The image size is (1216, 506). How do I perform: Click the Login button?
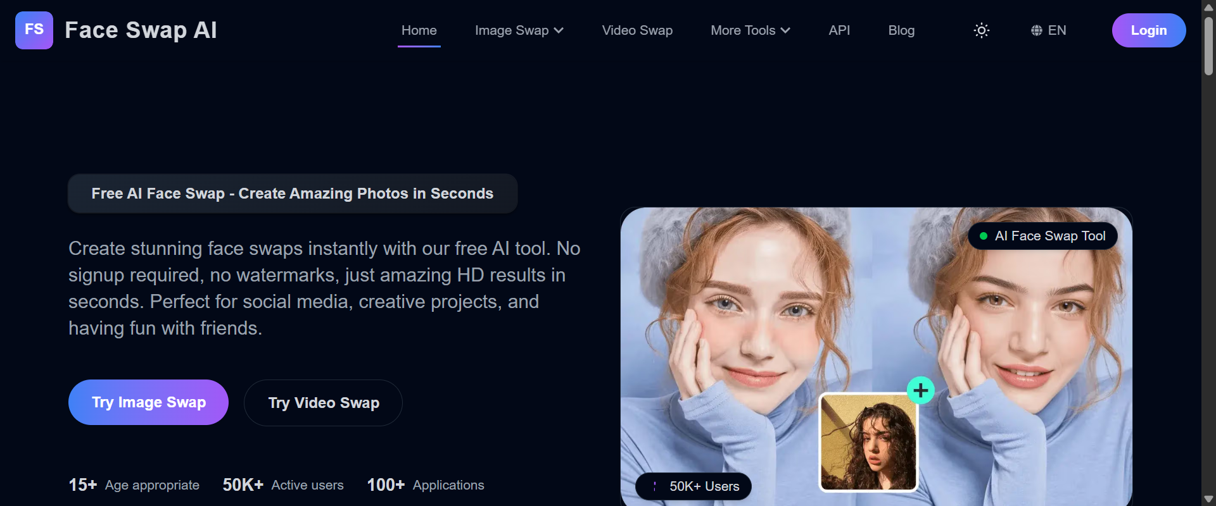click(1149, 30)
